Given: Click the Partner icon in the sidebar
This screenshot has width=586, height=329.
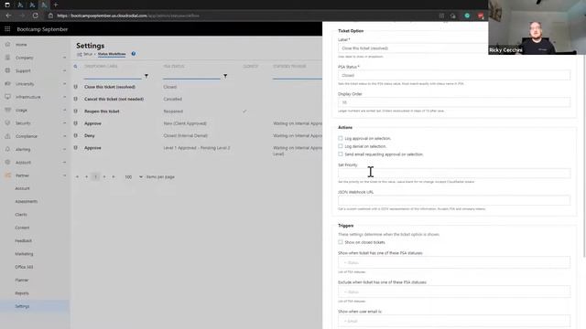Looking at the screenshot, I should [7, 175].
